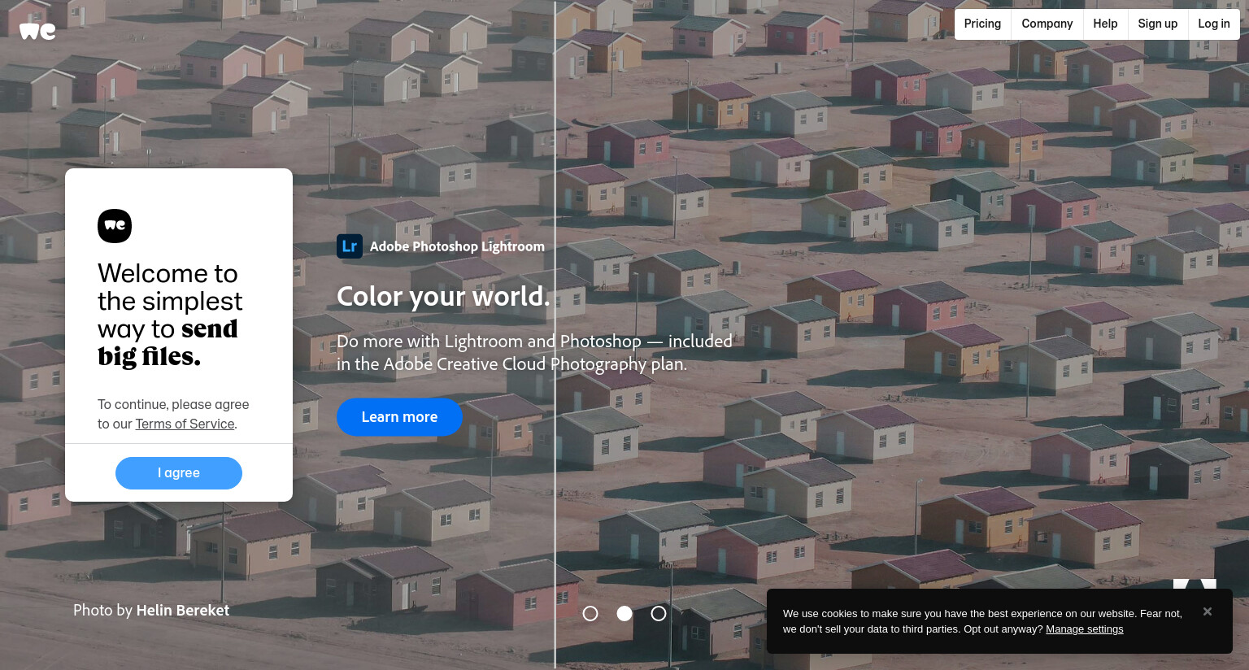The width and height of the screenshot is (1249, 670).
Task: Select the third carousel dot
Action: click(659, 614)
